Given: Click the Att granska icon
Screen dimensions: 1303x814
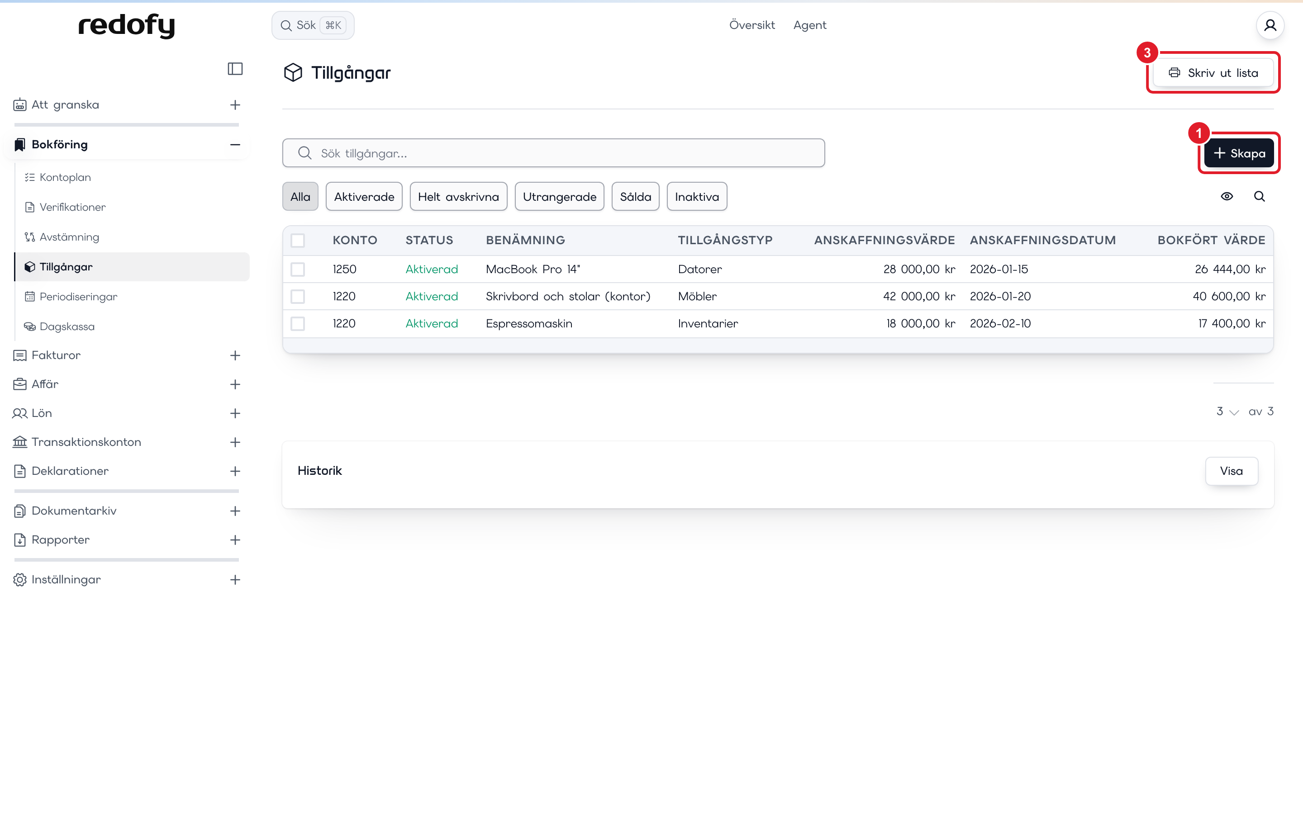Looking at the screenshot, I should click(20, 104).
